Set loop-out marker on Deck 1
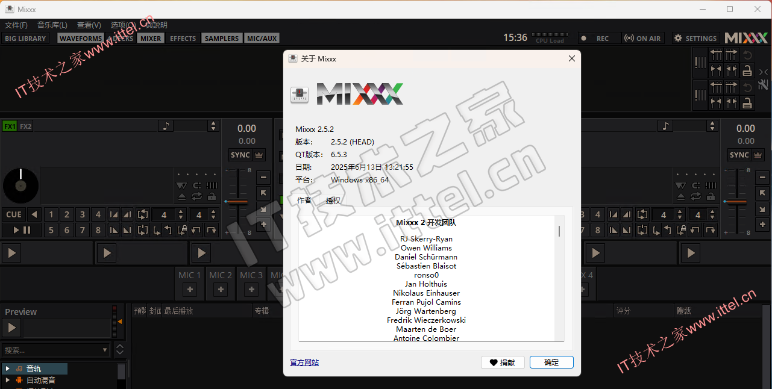Viewport: 772px width, 389px height. pyautogui.click(x=169, y=230)
